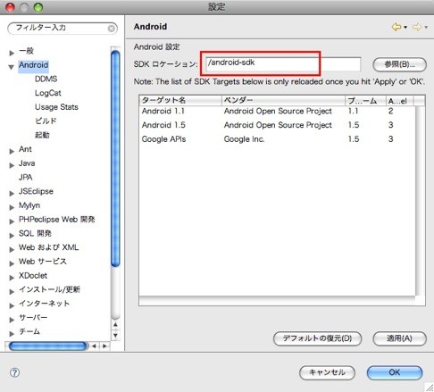The height and width of the screenshot is (392, 434).
Task: Click the green zoom window button
Action: (38, 7)
